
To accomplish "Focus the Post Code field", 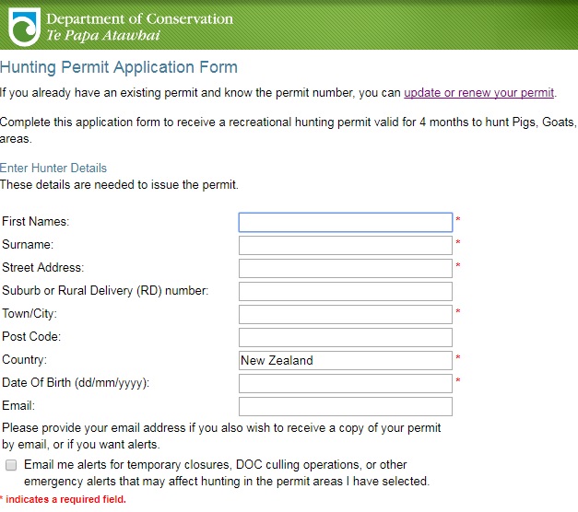I will coord(346,337).
